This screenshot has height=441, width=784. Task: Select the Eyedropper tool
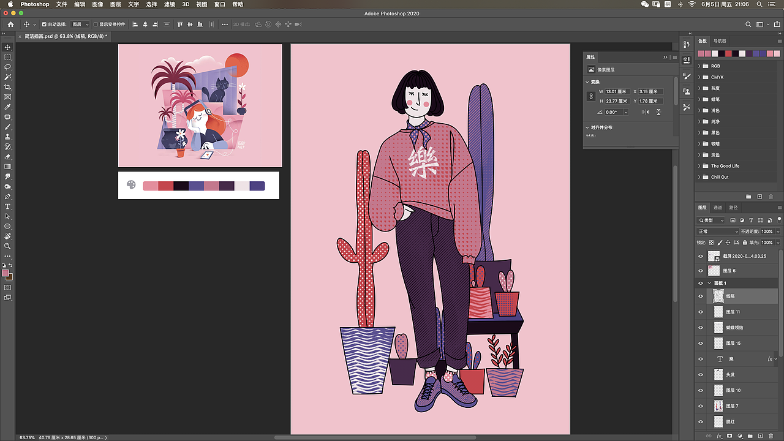[8, 107]
